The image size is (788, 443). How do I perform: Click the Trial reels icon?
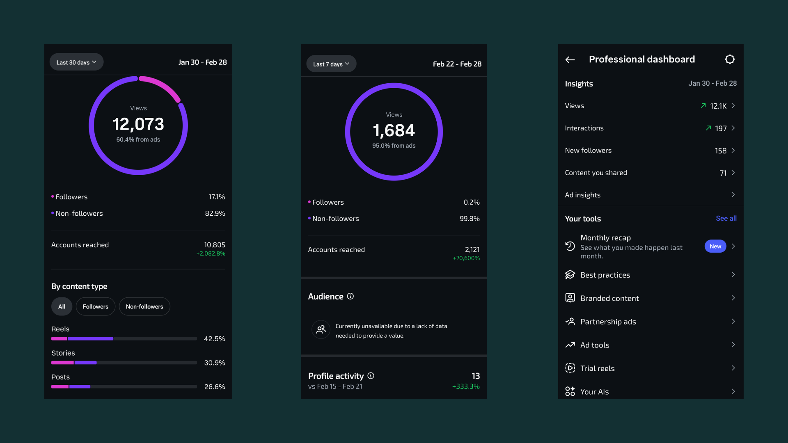pyautogui.click(x=570, y=368)
